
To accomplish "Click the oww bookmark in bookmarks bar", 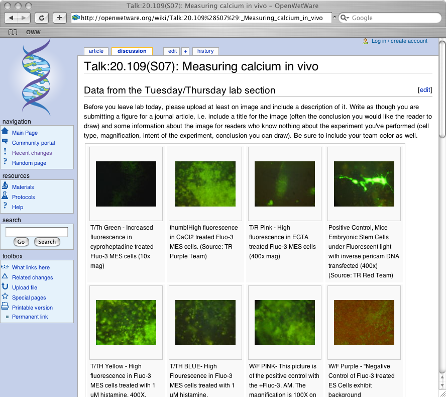I will [33, 32].
